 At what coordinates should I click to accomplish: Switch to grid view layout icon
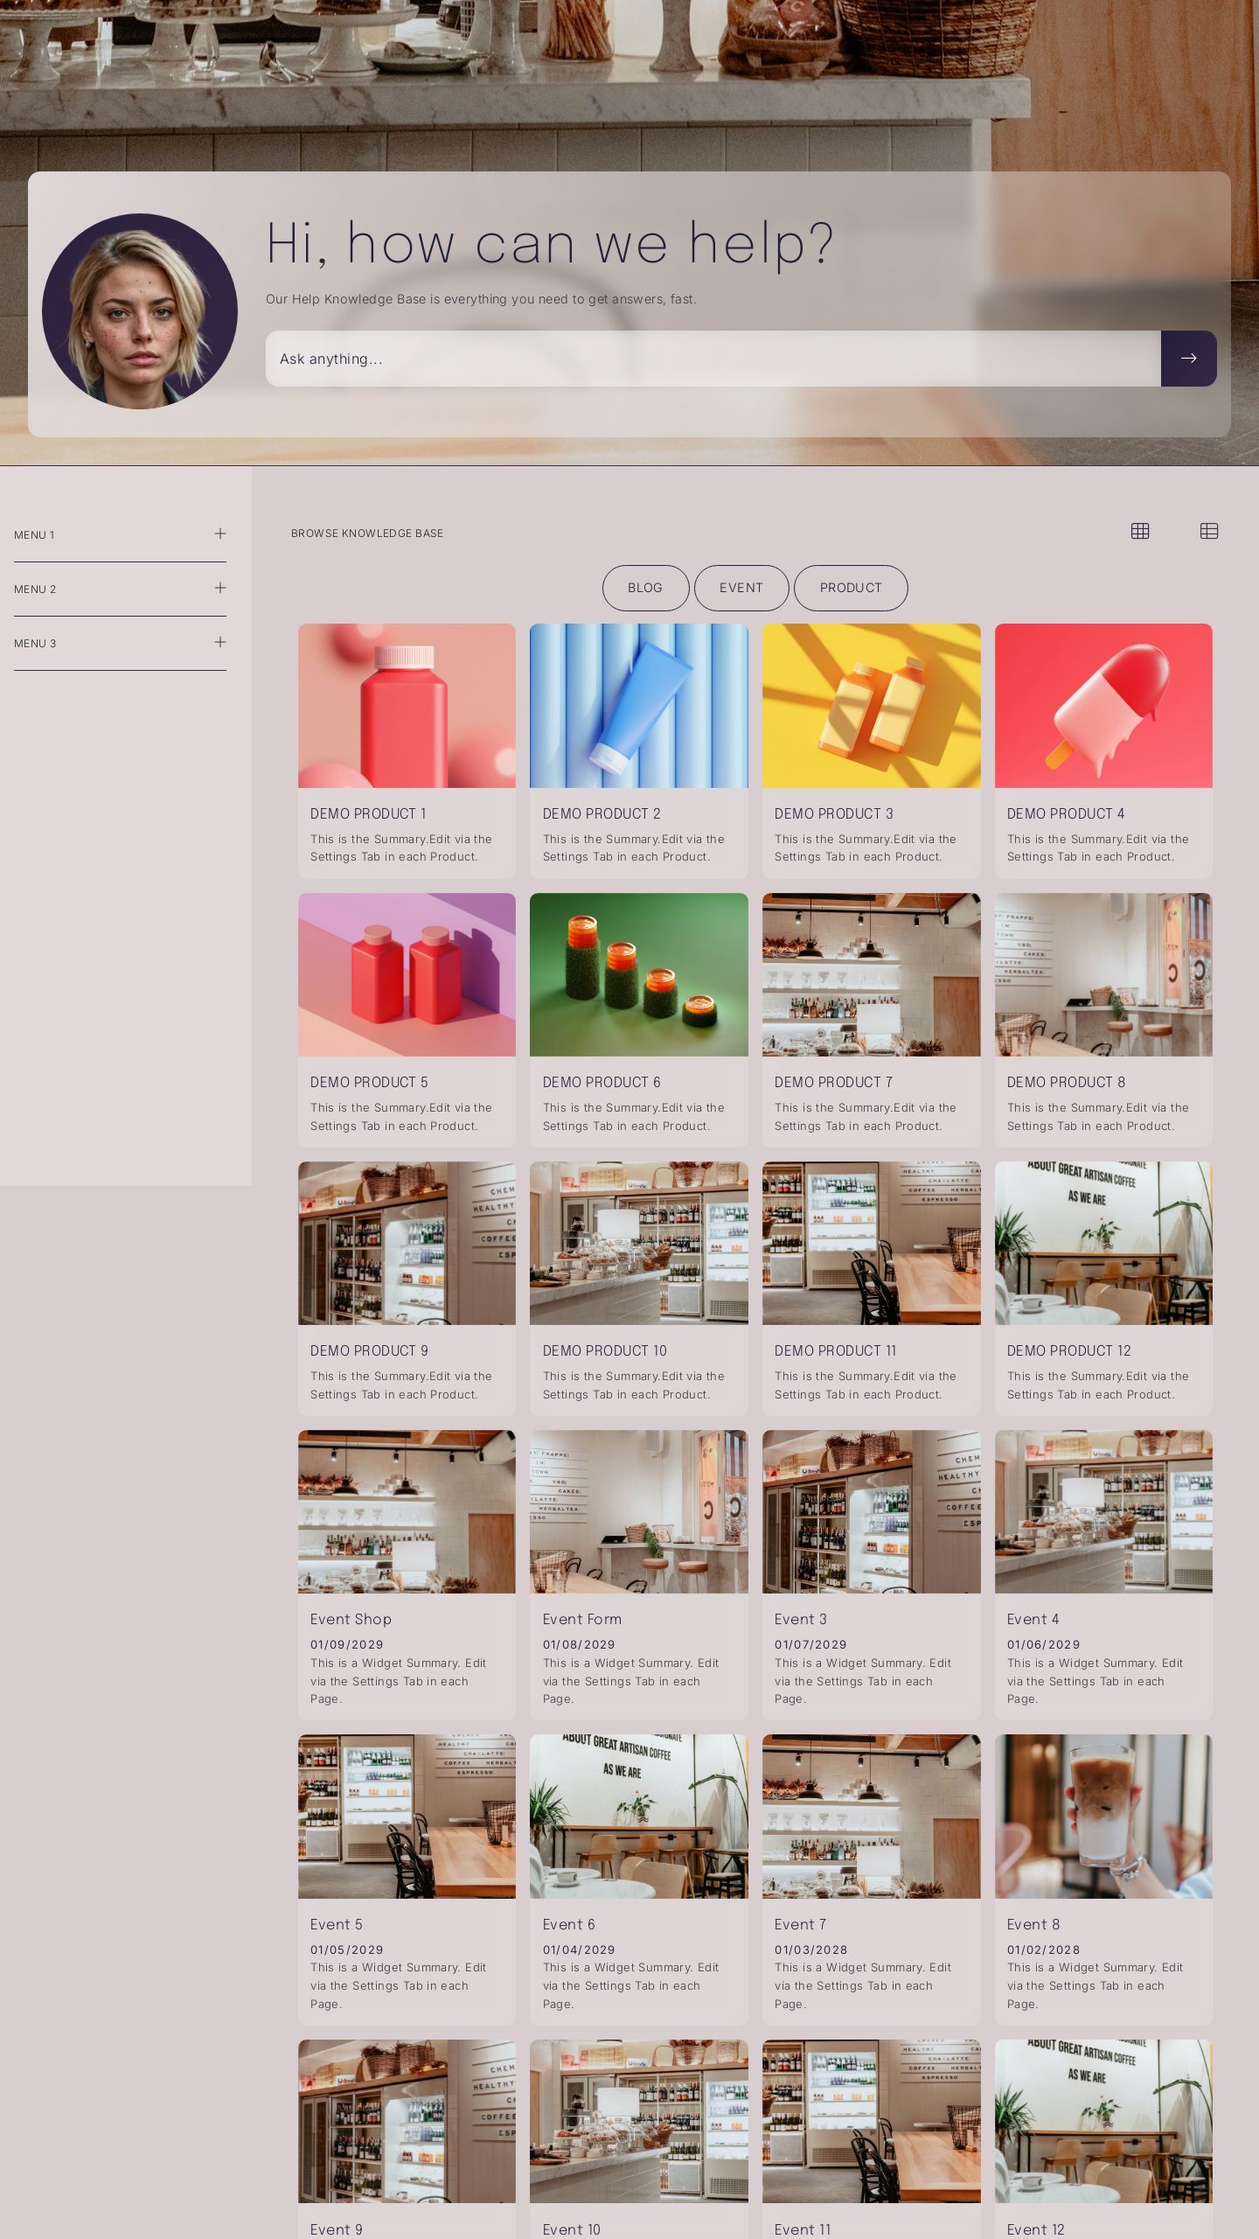1140,531
